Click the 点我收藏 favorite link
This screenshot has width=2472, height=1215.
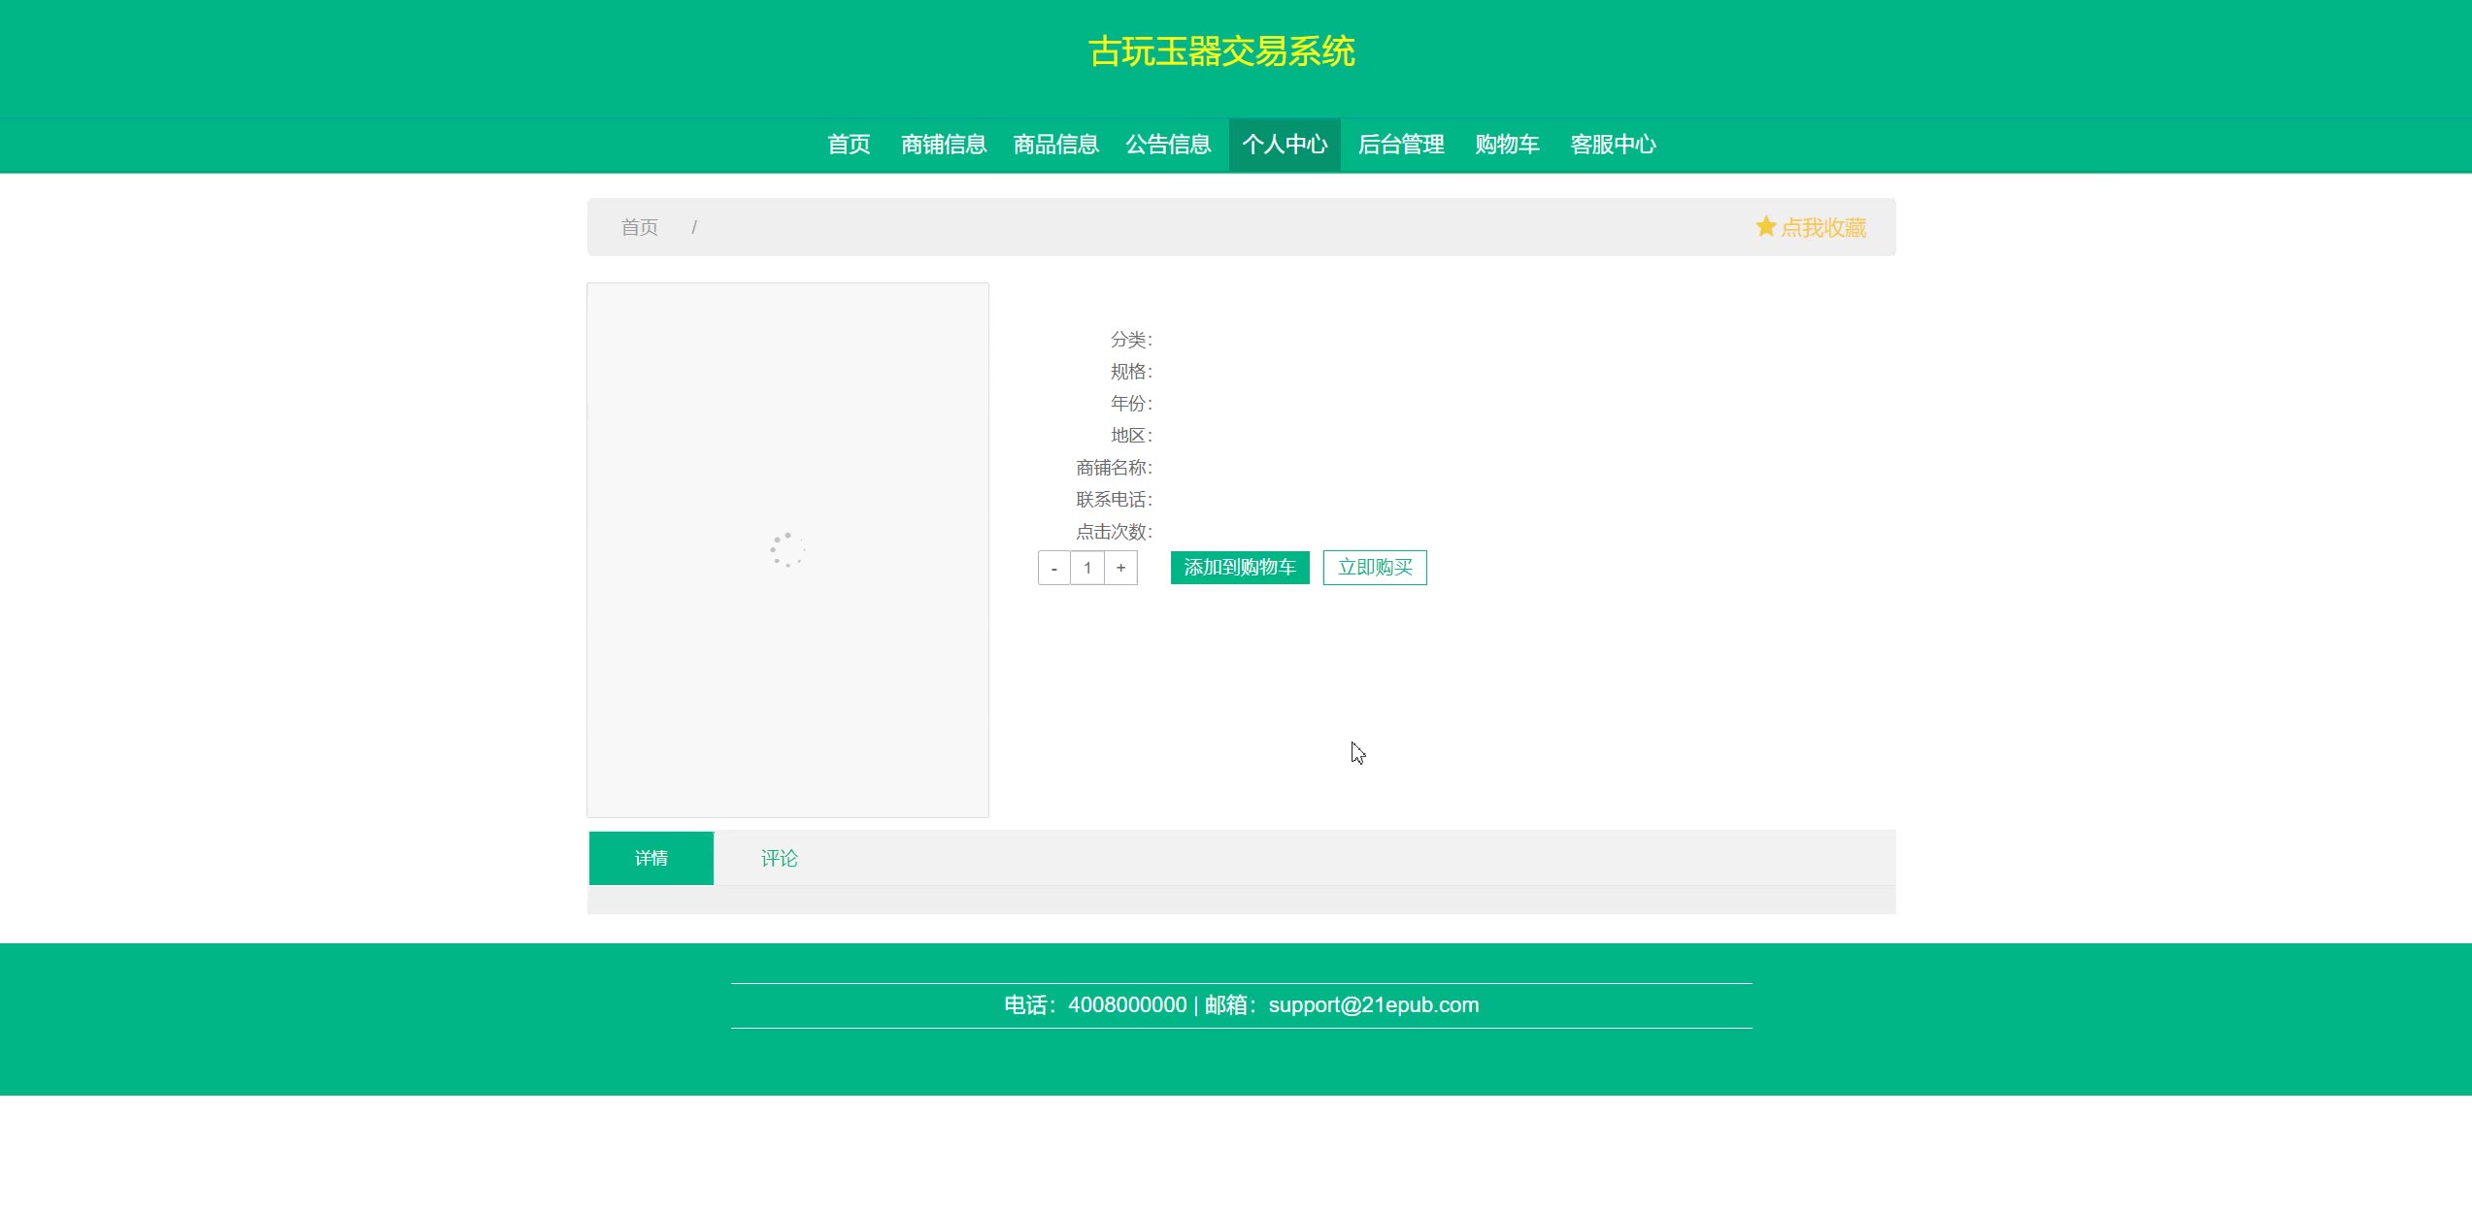point(1822,228)
